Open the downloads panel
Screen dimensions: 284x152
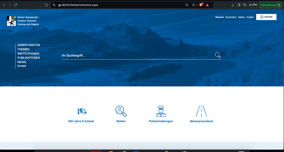pyautogui.click(x=233, y=5)
